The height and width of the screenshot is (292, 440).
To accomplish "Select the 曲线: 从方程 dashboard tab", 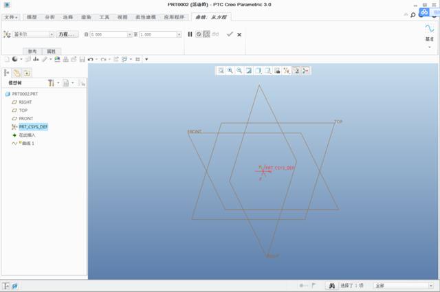I will pos(211,17).
